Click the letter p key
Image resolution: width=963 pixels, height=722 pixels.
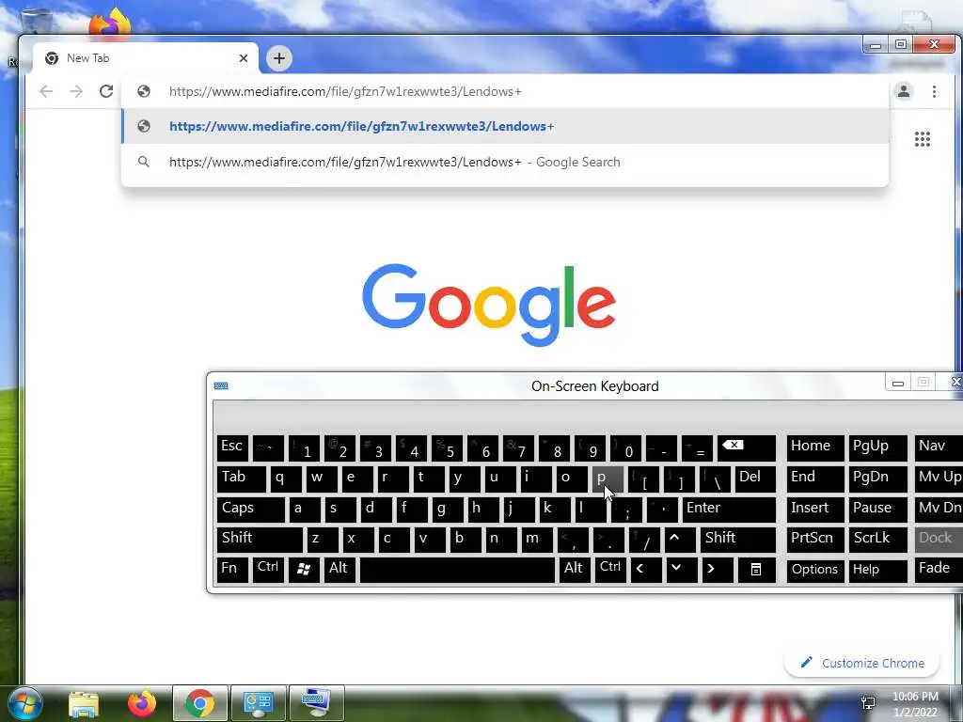[x=608, y=479]
